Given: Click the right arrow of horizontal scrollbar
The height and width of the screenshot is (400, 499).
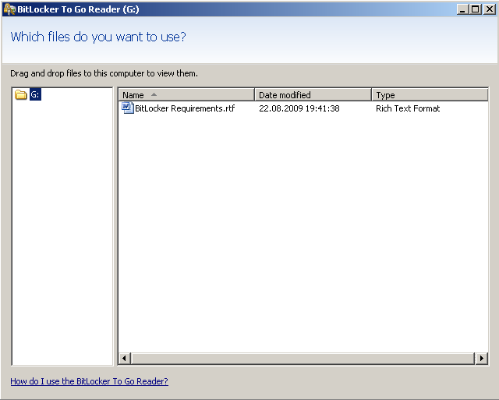Looking at the screenshot, I should 482,359.
